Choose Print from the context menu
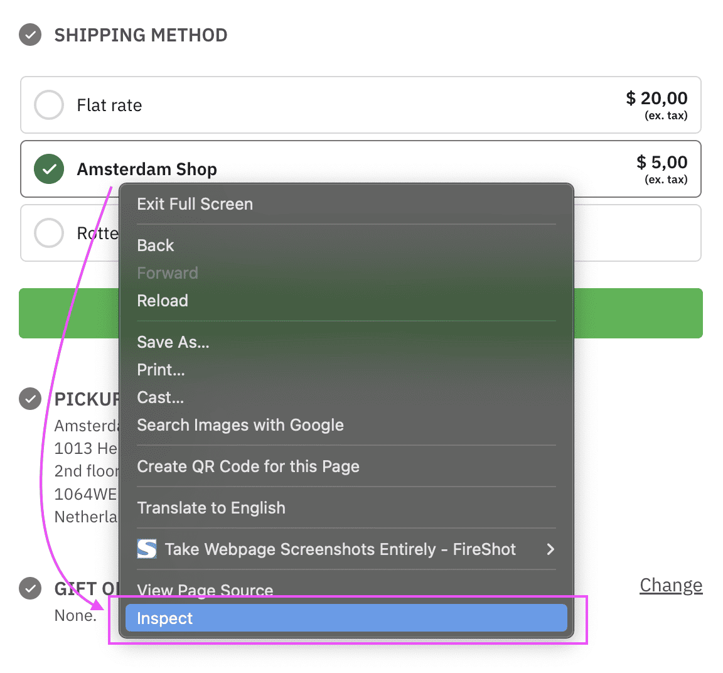Viewport: 723px width, 673px height. 161,370
